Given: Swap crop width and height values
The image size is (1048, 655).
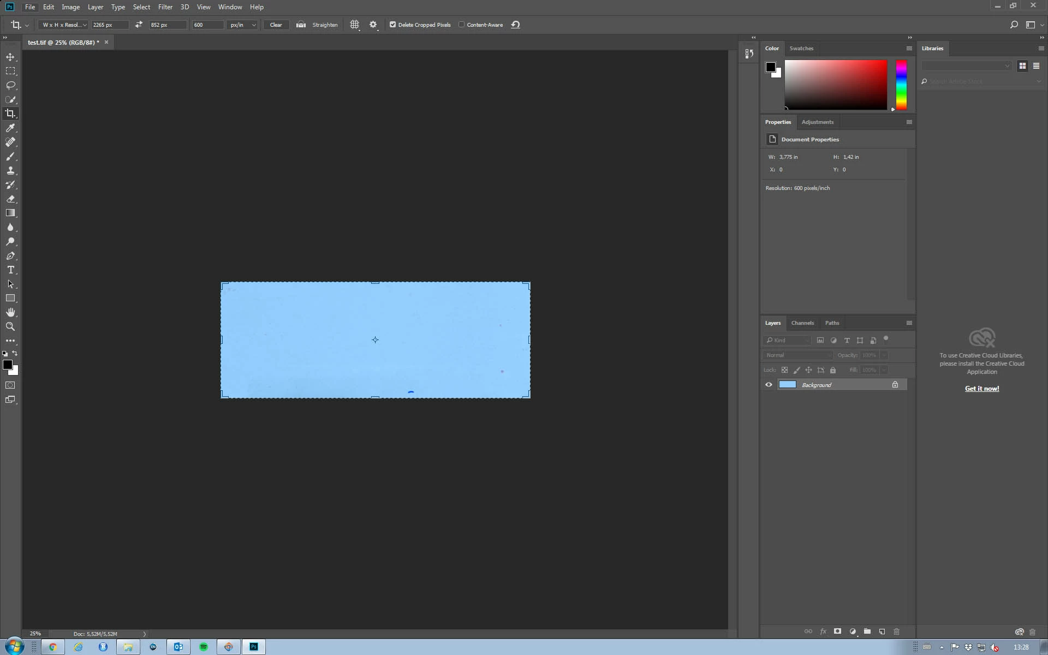Looking at the screenshot, I should pyautogui.click(x=139, y=25).
